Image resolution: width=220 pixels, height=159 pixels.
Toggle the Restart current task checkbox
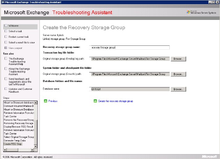pos(6,37)
